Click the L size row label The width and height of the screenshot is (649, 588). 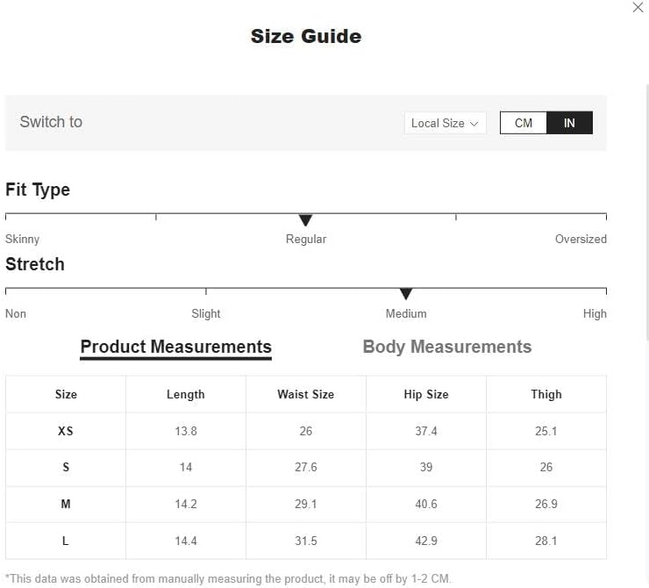[66, 541]
